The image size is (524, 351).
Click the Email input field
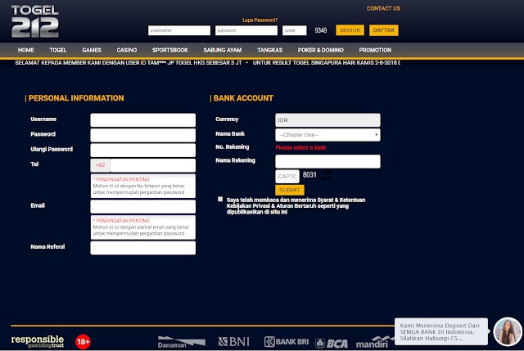coord(143,207)
